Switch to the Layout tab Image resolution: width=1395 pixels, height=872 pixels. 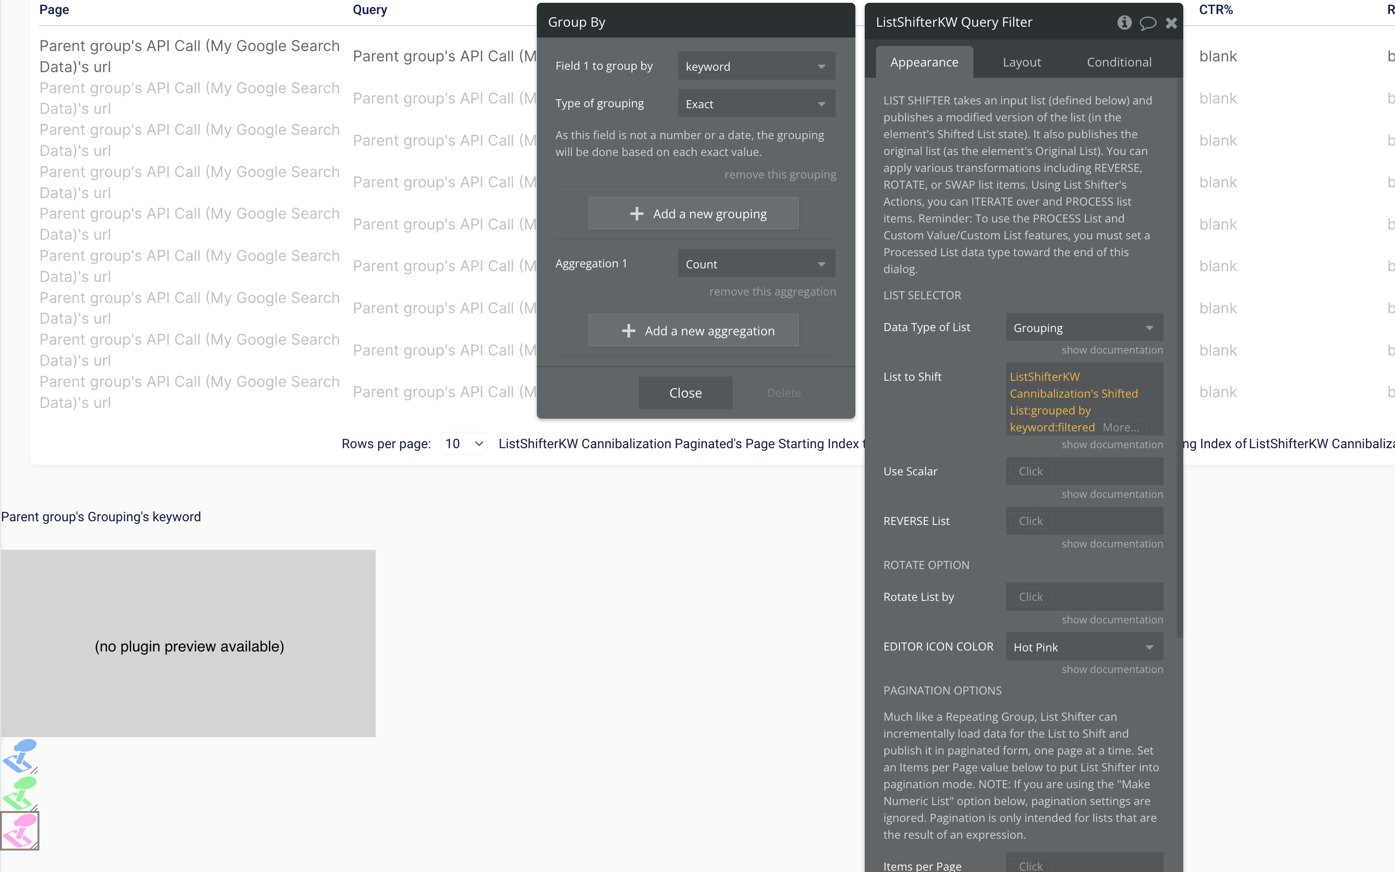coord(1021,62)
